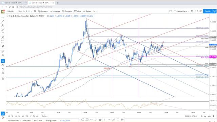Select the D daily timeframe
This screenshot has height=122, width=217.
tap(26, 11)
